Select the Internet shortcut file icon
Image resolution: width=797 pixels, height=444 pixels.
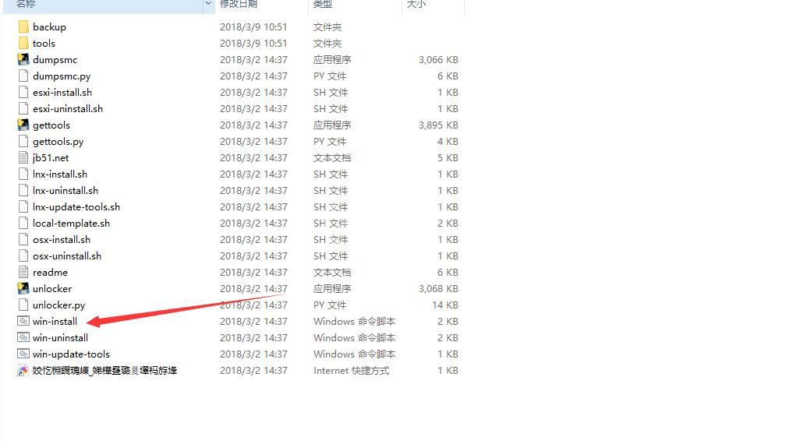pos(23,371)
